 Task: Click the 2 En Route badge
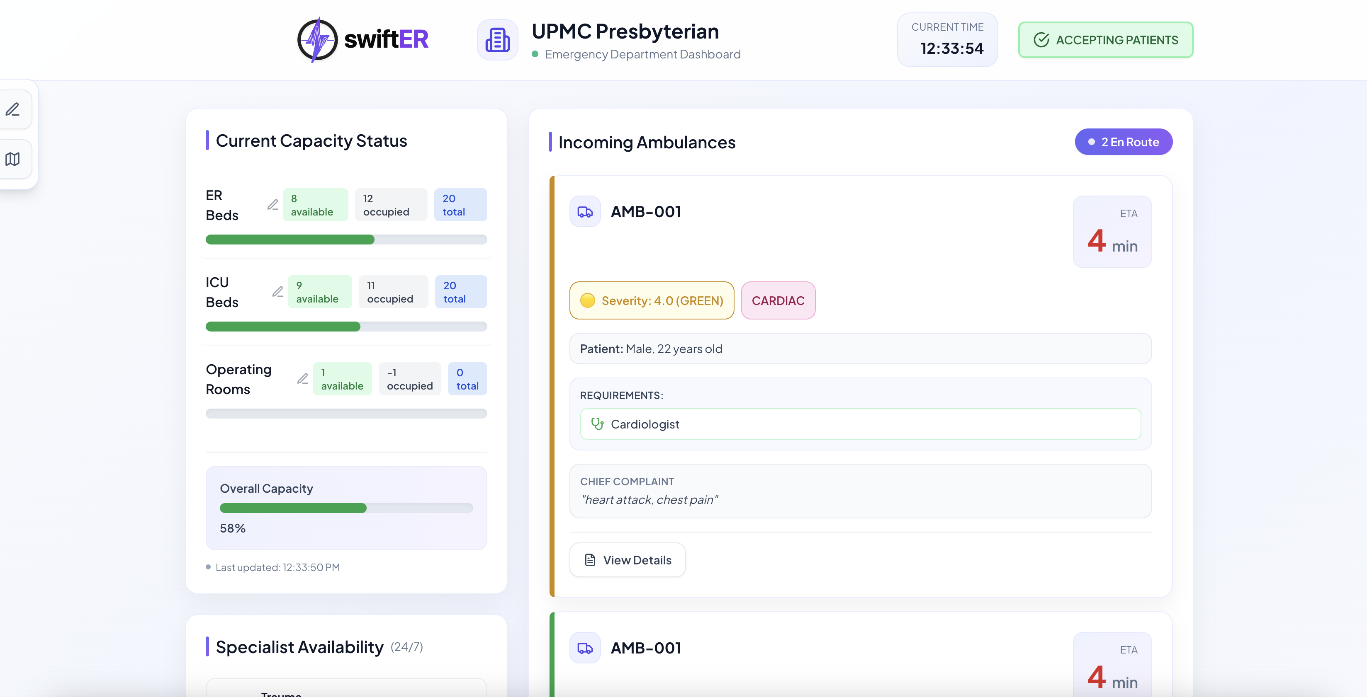[1124, 142]
